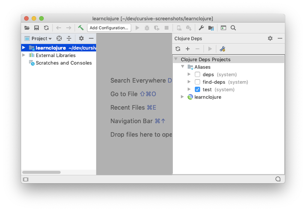
Task: Open file or project folder icon
Action: pyautogui.click(x=27, y=28)
